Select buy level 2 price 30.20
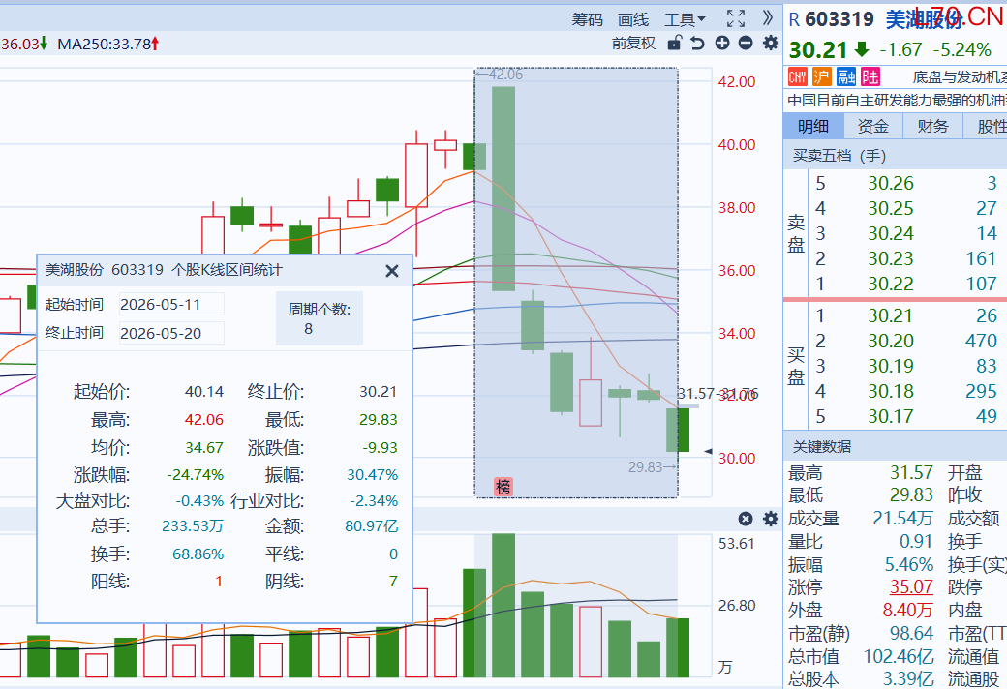This screenshot has height=689, width=1007. [891, 341]
